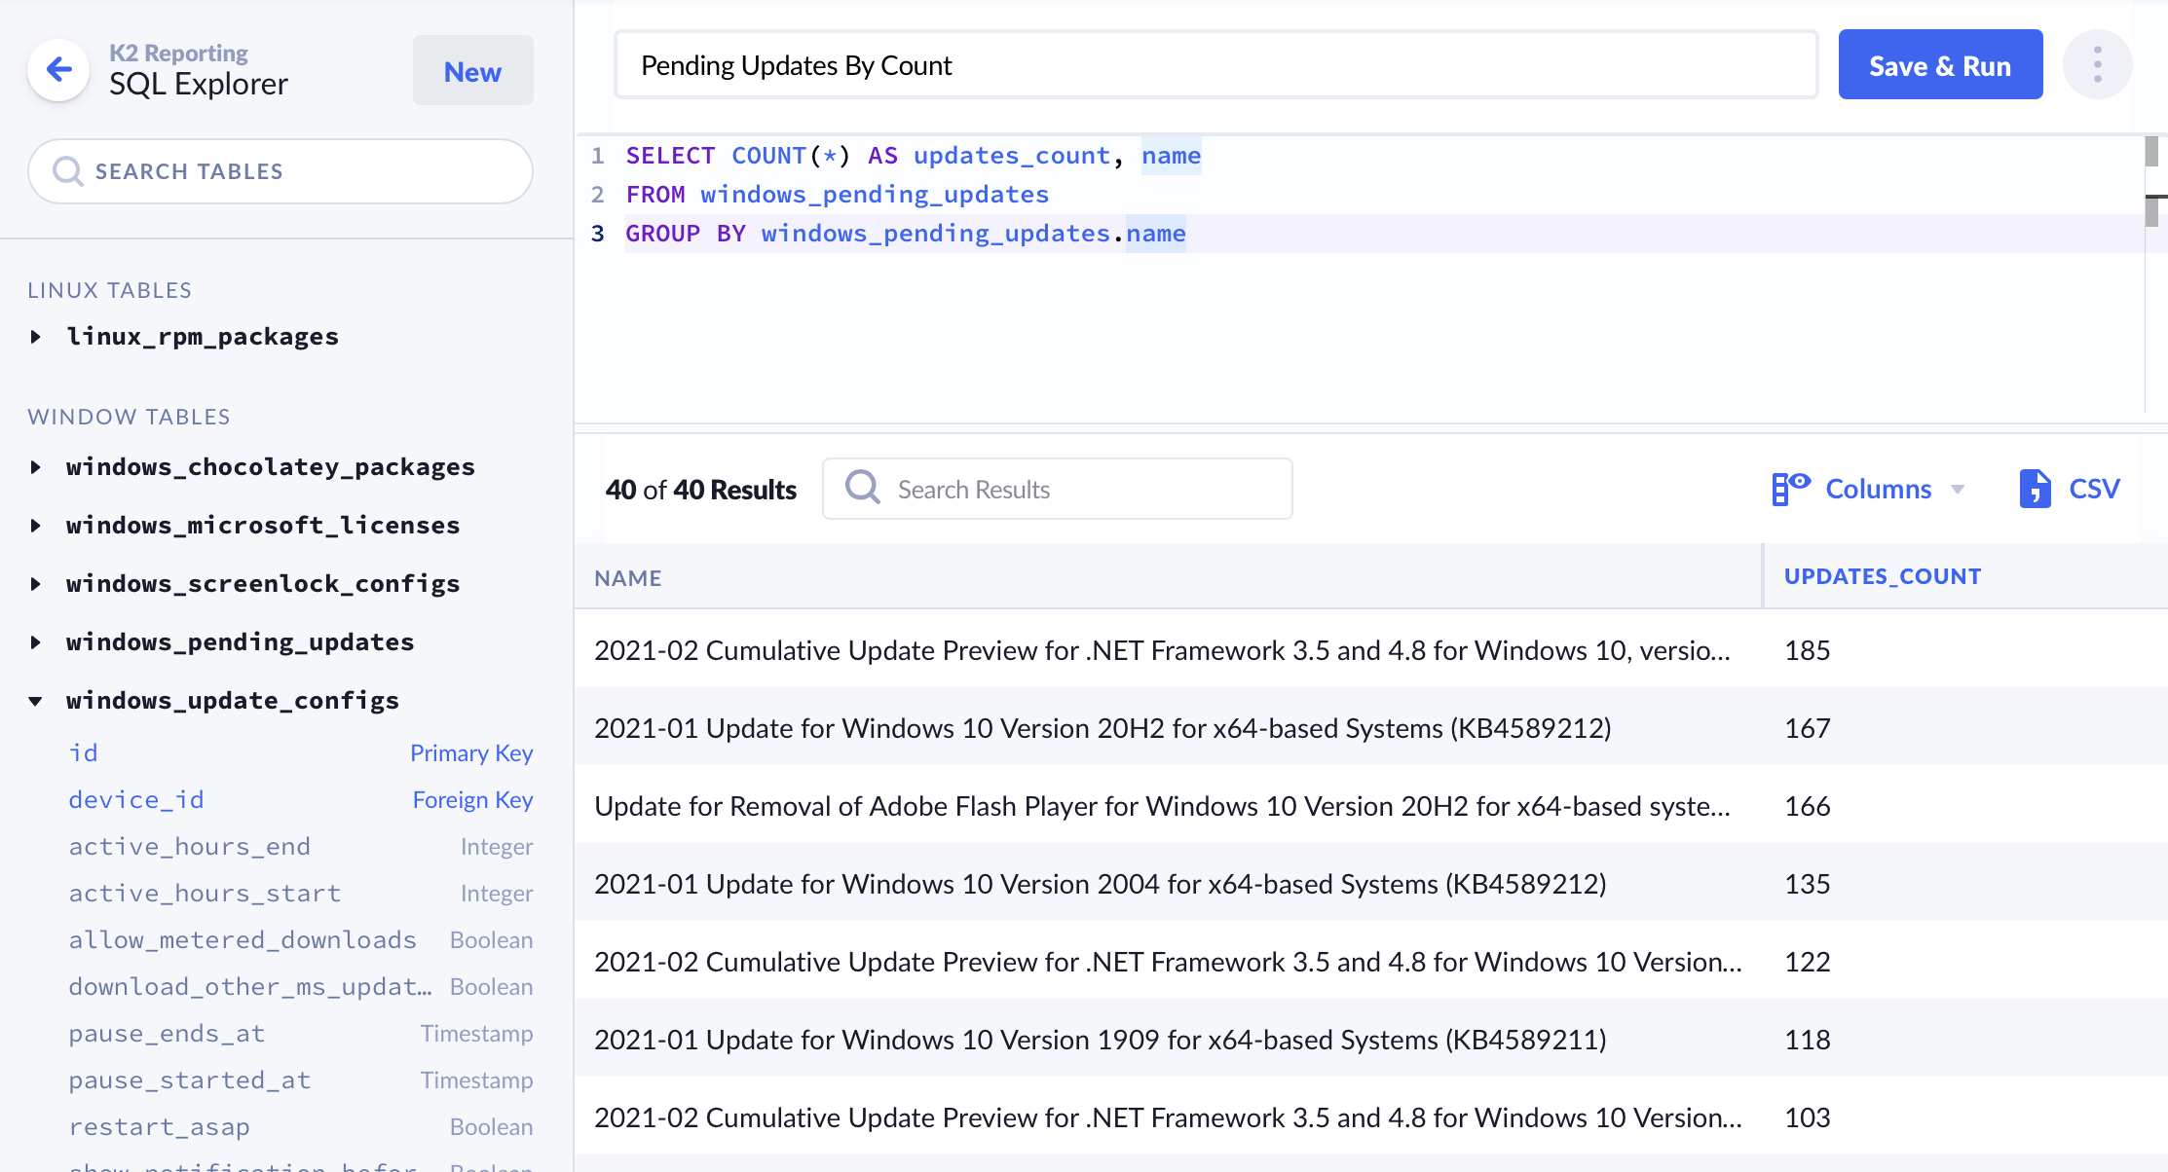Click the query title input field

pyautogui.click(x=1215, y=65)
